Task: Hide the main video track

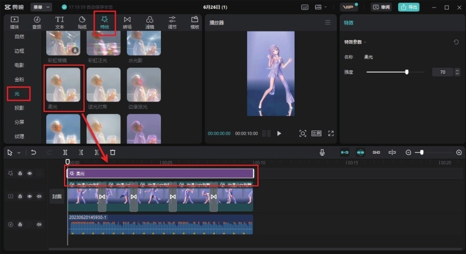Action: [30, 196]
